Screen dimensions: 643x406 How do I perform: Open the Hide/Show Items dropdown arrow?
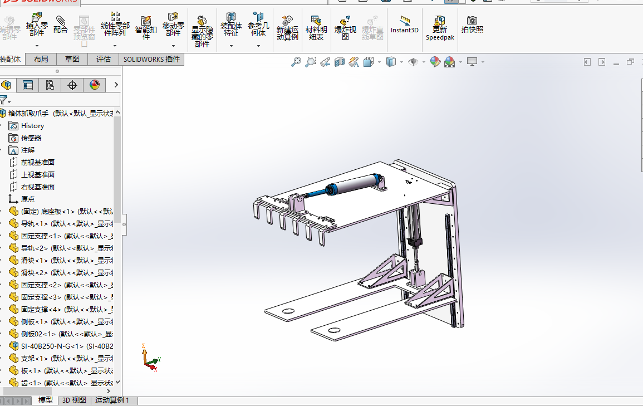[424, 62]
